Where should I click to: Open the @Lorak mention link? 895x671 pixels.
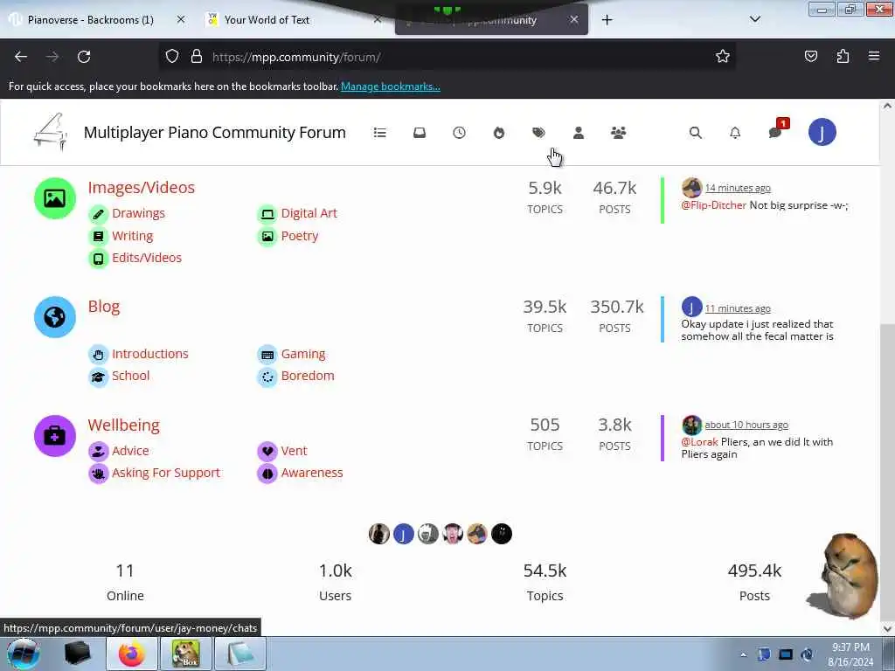tap(699, 442)
